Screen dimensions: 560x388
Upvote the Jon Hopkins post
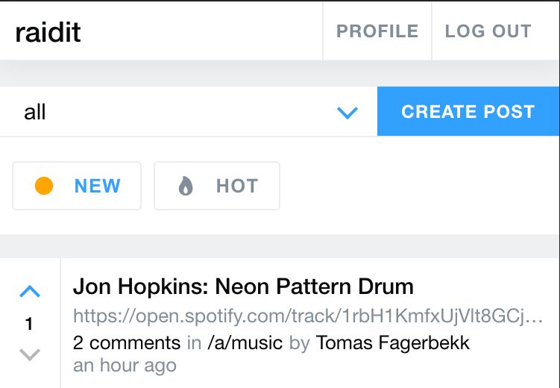coord(30,292)
